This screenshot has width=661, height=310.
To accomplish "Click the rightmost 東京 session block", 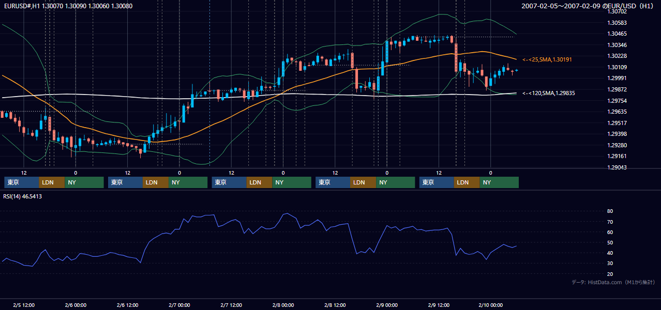I will point(437,182).
